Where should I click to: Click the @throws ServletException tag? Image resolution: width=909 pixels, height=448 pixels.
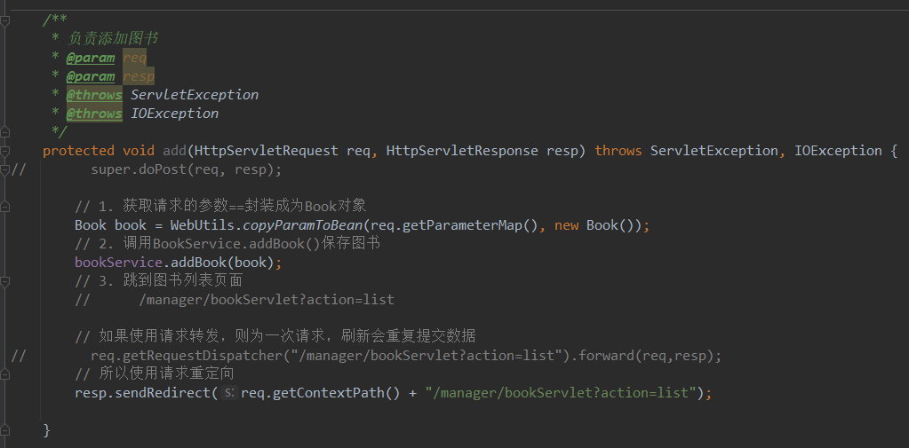pyautogui.click(x=94, y=95)
